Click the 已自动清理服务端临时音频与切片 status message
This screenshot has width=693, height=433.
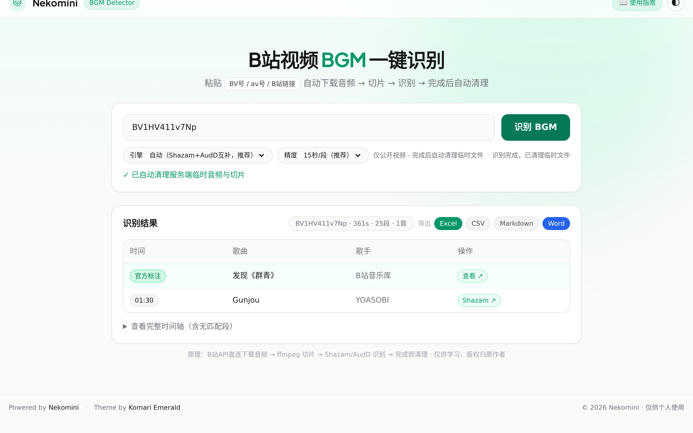[184, 175]
